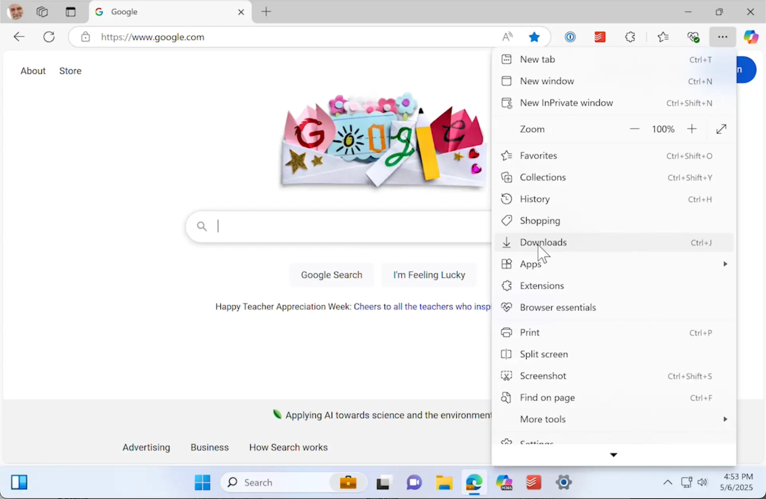Screen dimensions: 766x499
Task: Open the Workspaces icon in title bar
Action: pyautogui.click(x=42, y=12)
